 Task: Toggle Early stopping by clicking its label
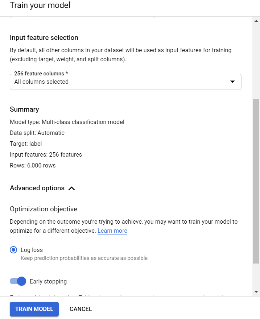(48, 281)
